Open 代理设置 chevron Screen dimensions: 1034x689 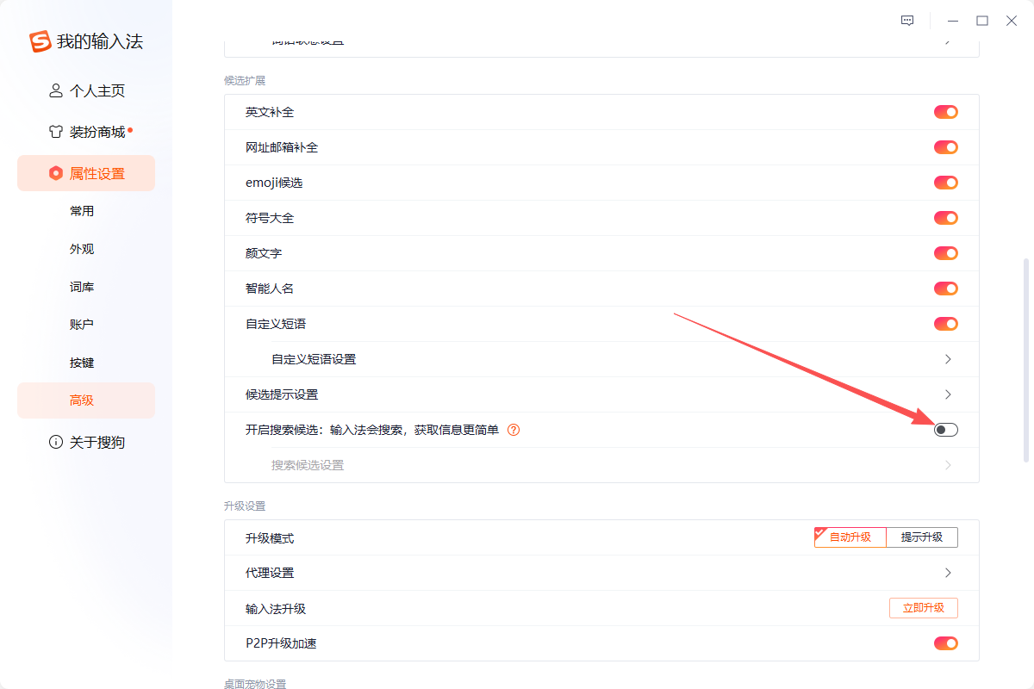[x=948, y=573]
